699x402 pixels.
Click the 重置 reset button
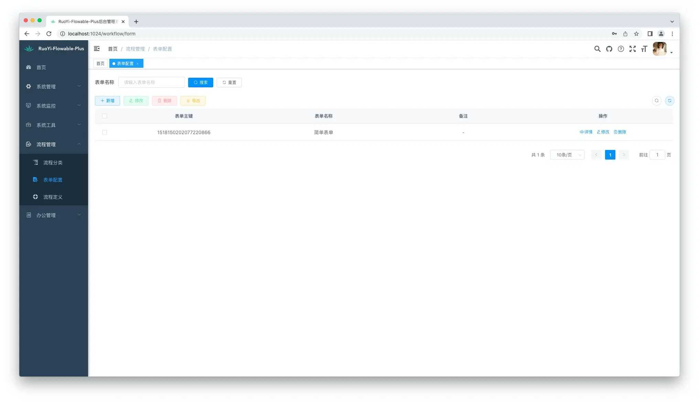229,82
